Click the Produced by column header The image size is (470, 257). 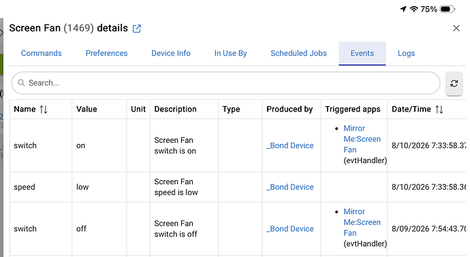pos(289,109)
